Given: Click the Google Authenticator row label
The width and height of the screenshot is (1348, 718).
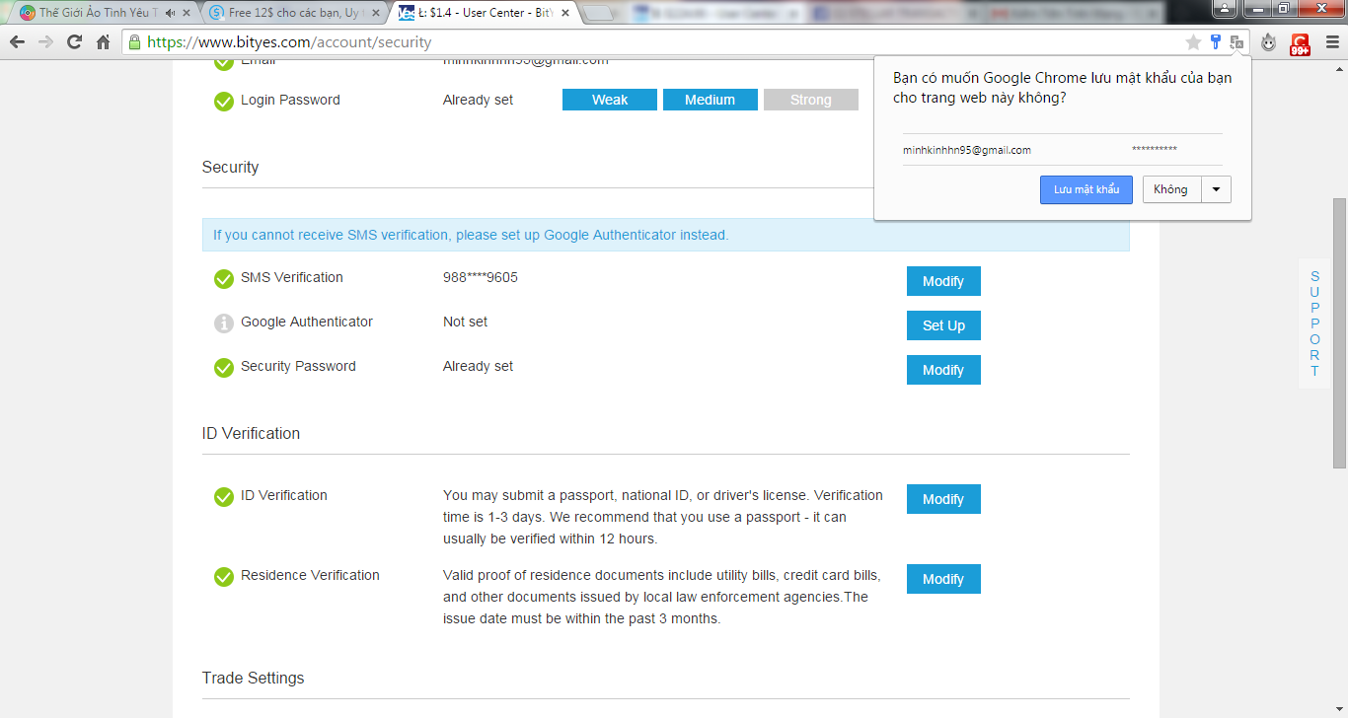Looking at the screenshot, I should click(x=307, y=322).
